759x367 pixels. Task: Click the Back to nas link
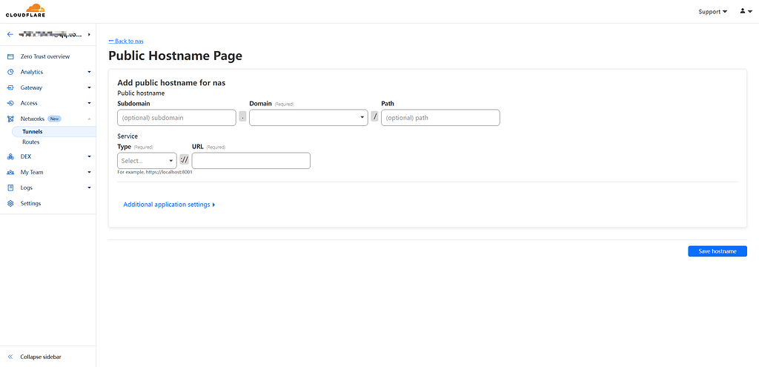coord(126,42)
